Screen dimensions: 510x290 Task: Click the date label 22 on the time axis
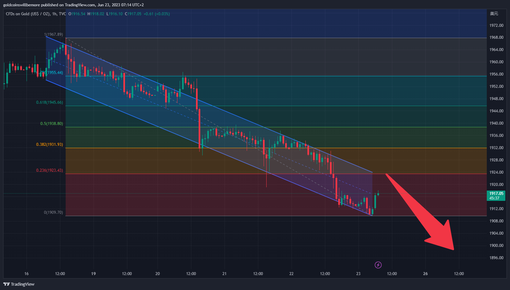pyautogui.click(x=291, y=274)
